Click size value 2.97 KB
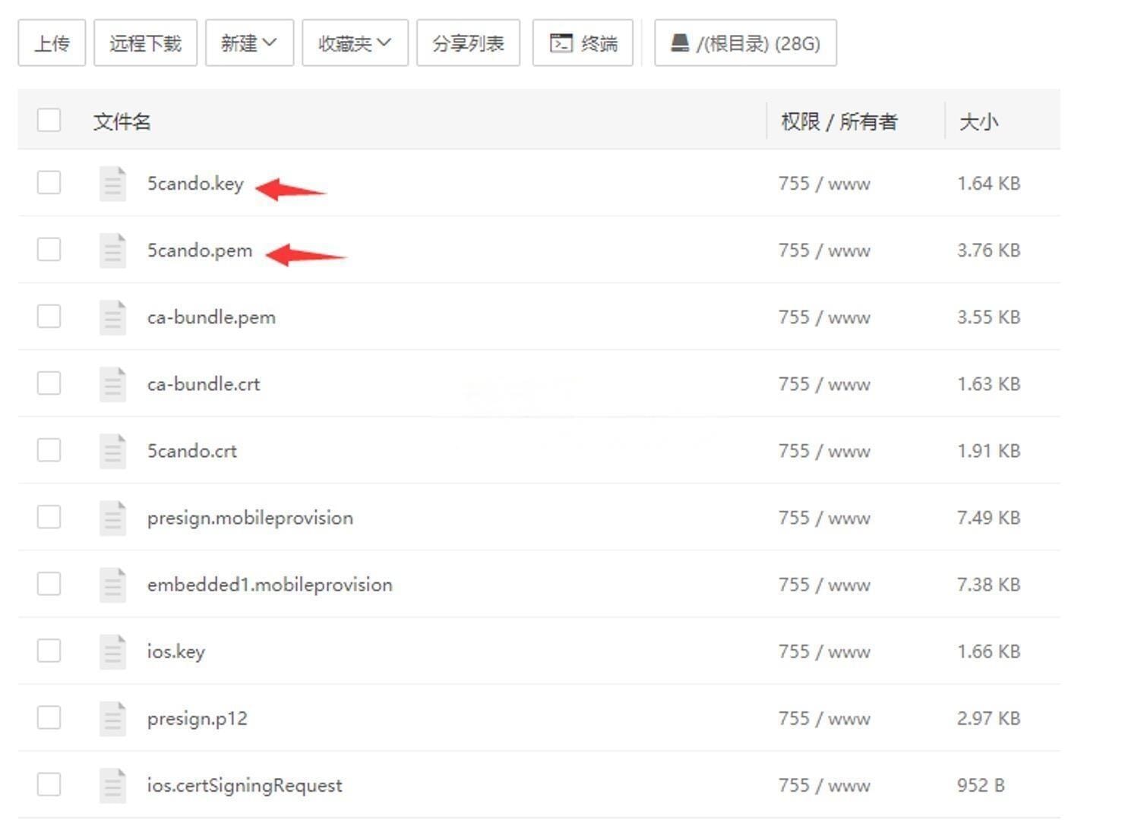This screenshot has width=1144, height=832. pos(988,718)
